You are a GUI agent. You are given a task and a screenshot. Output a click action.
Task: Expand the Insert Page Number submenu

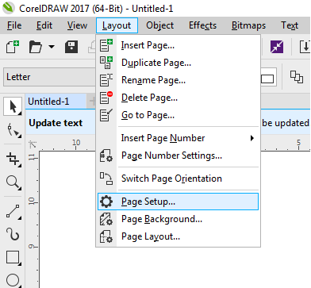click(178, 138)
